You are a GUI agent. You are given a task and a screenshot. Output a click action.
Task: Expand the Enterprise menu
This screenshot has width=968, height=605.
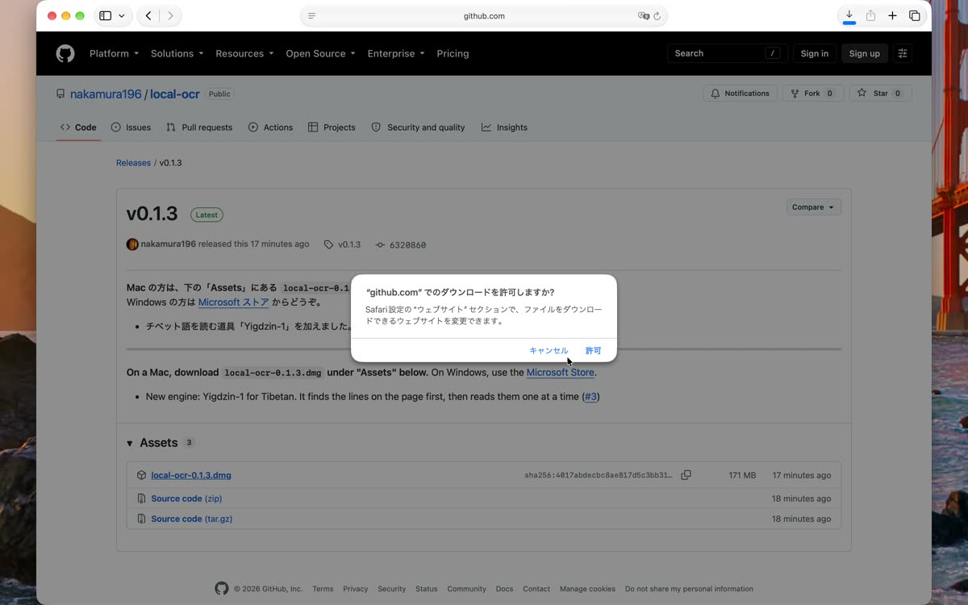[396, 53]
